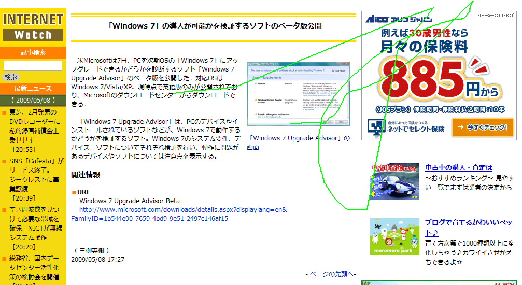
Task: Click the 2009/05/08 date header
Action: pyautogui.click(x=33, y=100)
